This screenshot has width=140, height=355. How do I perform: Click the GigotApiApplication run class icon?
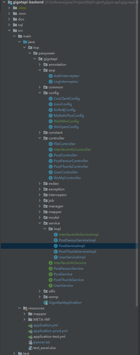point(46,303)
